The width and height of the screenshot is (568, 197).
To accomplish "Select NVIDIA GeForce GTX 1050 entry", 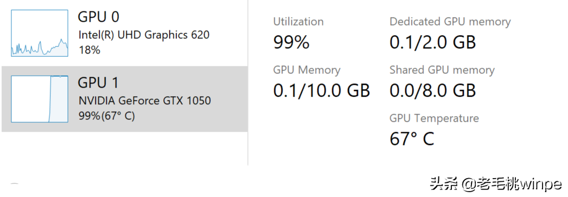I will tap(144, 101).
